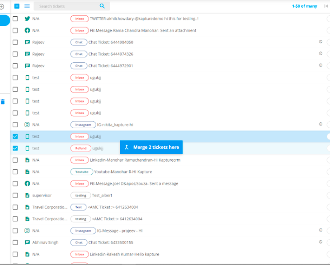Open Chat Ticket: 6433500155

coord(111,242)
